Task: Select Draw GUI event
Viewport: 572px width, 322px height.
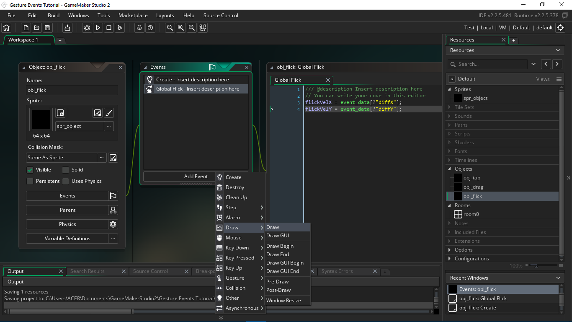Action: 288,236
